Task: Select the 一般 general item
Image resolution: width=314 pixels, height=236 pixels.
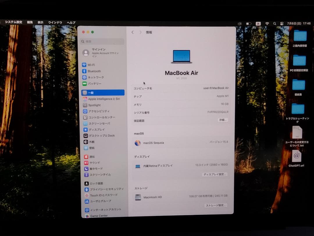Action: (x=103, y=93)
